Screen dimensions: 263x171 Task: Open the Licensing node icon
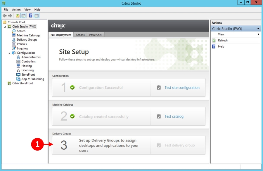coord(18,70)
